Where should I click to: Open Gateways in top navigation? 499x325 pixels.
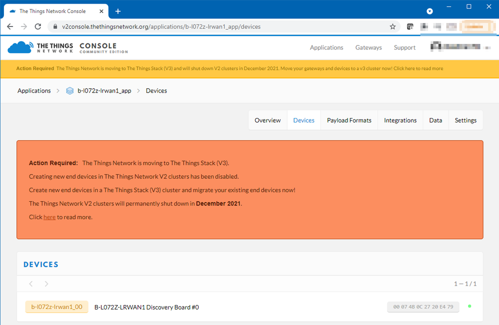369,47
